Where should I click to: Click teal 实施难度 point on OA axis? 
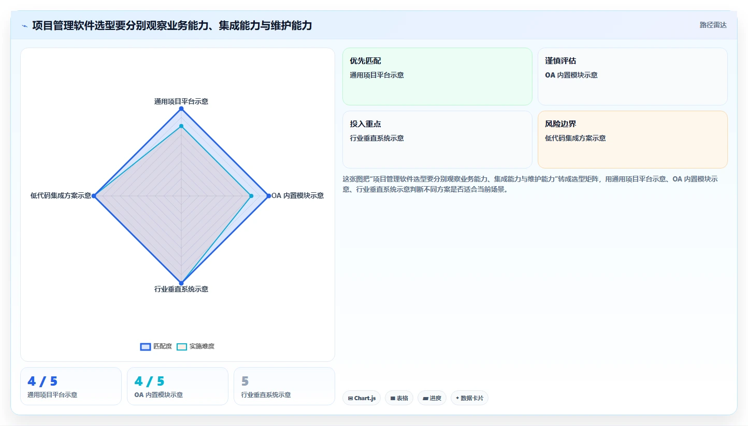point(251,195)
